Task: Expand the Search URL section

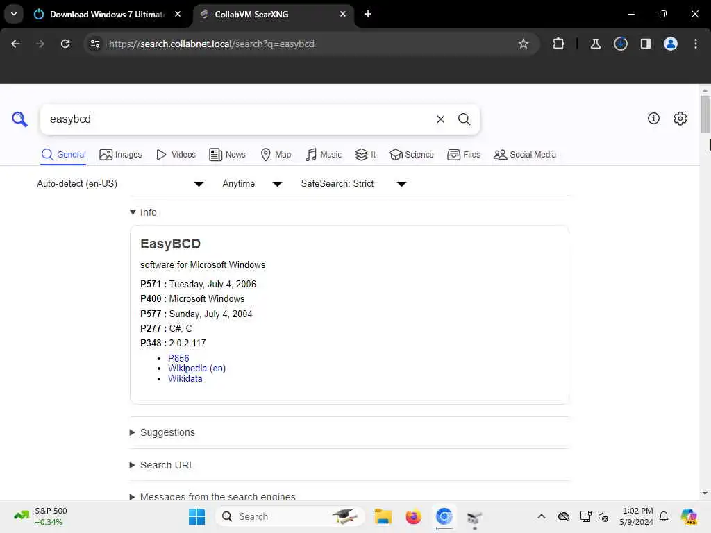Action: coord(162,465)
